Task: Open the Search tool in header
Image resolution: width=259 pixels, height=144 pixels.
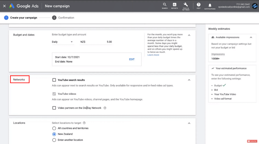Action: click(x=165, y=6)
